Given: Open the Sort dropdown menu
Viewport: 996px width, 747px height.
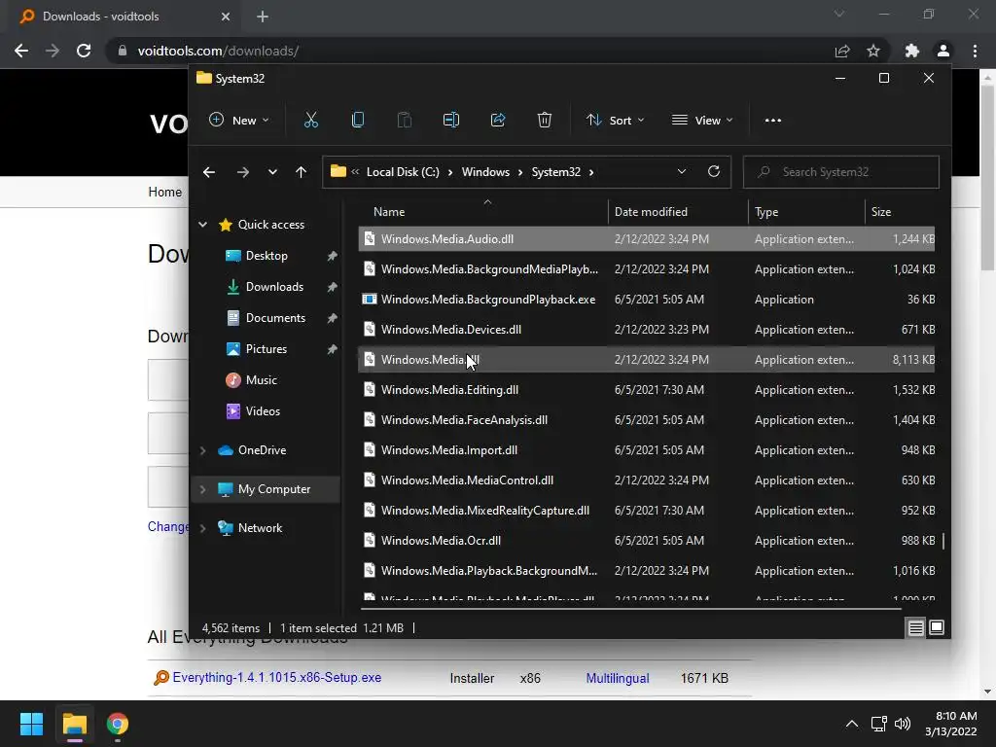Looking at the screenshot, I should pyautogui.click(x=615, y=120).
